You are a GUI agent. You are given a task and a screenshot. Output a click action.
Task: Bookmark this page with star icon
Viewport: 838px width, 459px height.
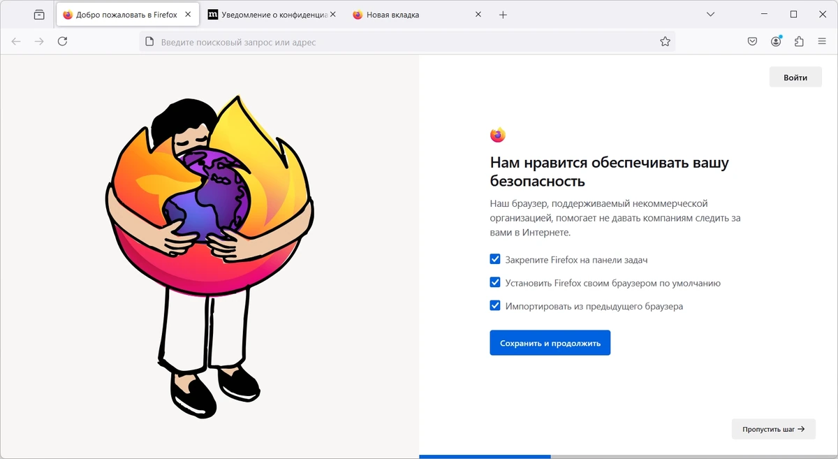665,42
